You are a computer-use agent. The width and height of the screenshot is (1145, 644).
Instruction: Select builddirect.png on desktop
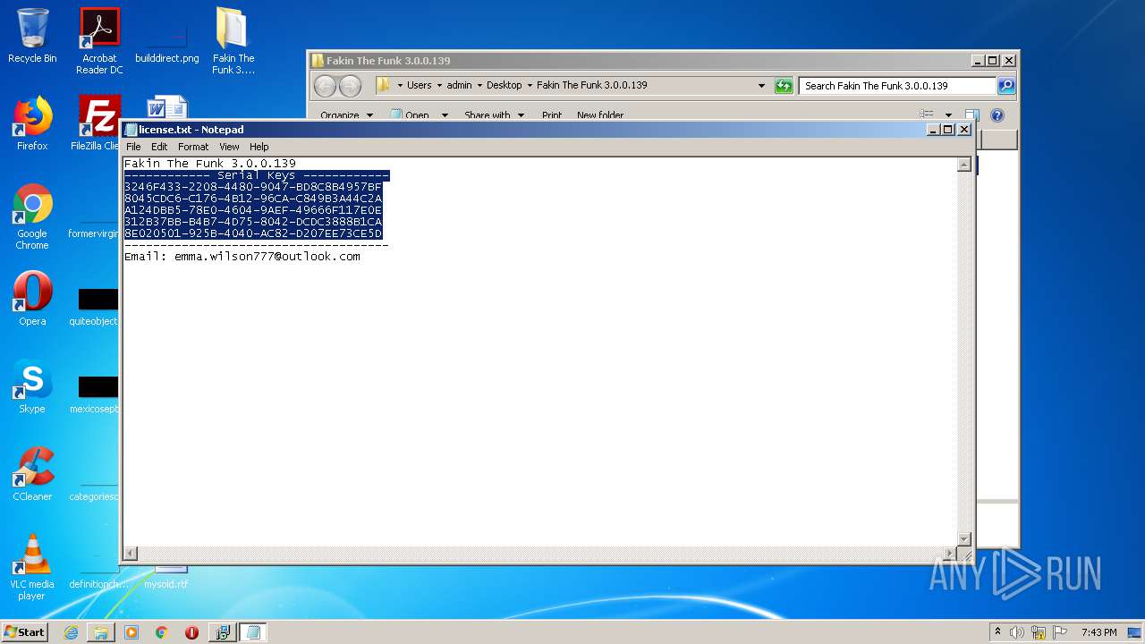click(167, 41)
